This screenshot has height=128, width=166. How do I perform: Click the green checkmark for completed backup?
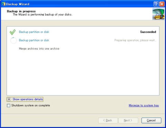coord(12,32)
